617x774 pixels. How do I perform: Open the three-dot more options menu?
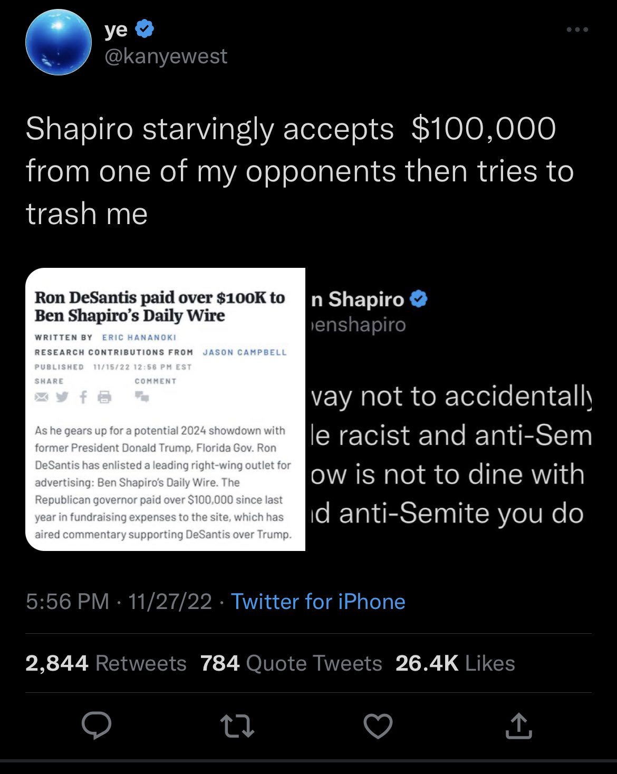tap(577, 30)
